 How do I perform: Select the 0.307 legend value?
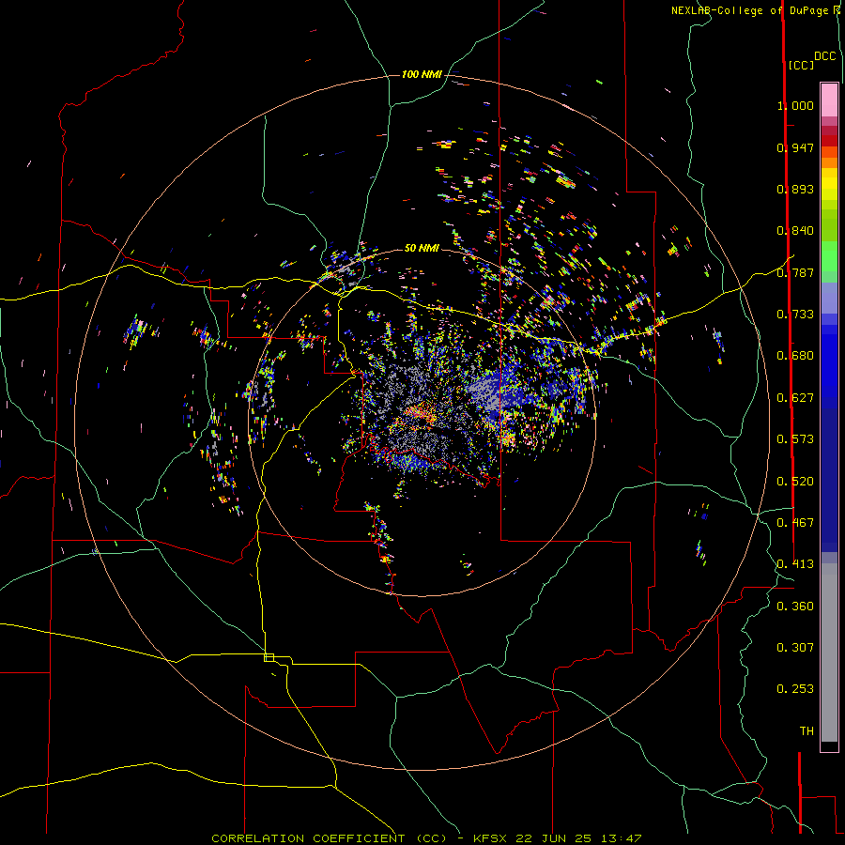(795, 647)
